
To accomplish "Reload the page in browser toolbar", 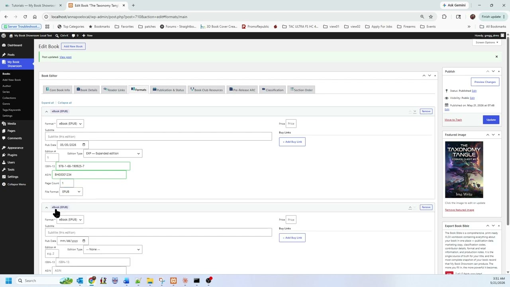I will coord(25,17).
